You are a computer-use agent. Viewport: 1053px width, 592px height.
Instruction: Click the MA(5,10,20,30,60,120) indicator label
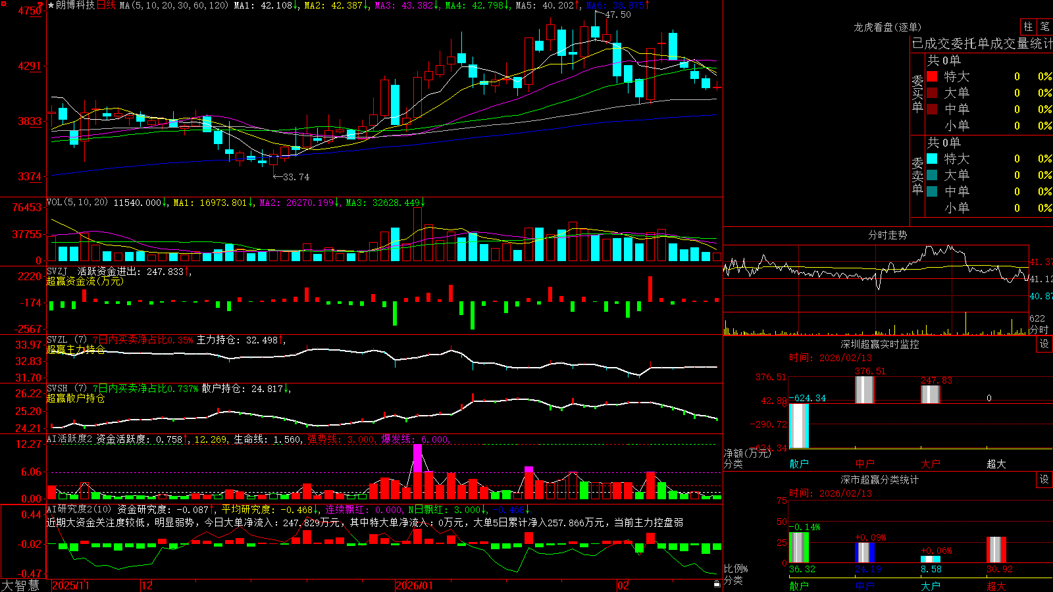[x=174, y=5]
